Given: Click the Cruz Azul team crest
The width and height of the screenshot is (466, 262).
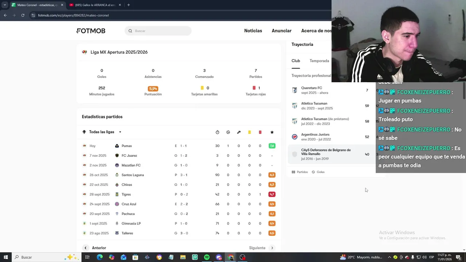Looking at the screenshot, I should (x=117, y=204).
